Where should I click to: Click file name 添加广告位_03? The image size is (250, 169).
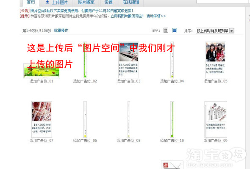click(128, 81)
